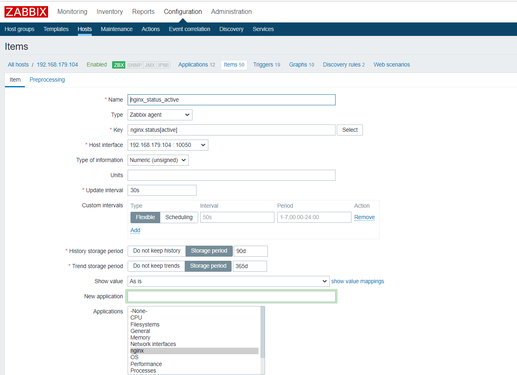Focus the Update interval field

click(162, 190)
